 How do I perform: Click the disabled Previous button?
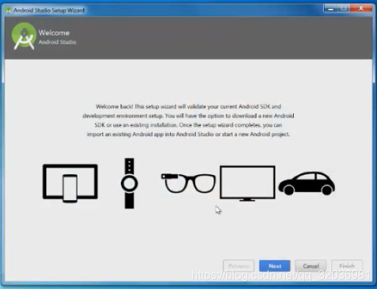pos(239,266)
